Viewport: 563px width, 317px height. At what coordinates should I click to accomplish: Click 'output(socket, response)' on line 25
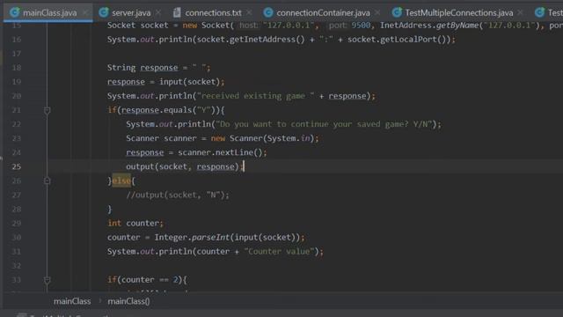(182, 166)
